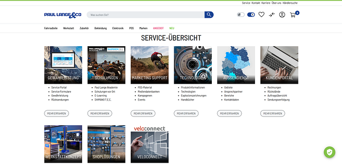
Task: Go to Paul Lange & Co logo home
Action: (x=63, y=15)
